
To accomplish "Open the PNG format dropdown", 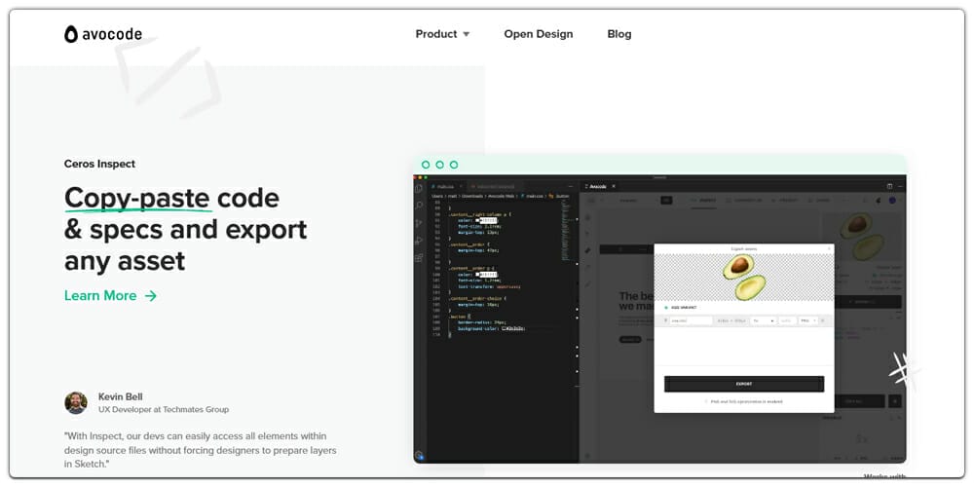I will [x=807, y=320].
